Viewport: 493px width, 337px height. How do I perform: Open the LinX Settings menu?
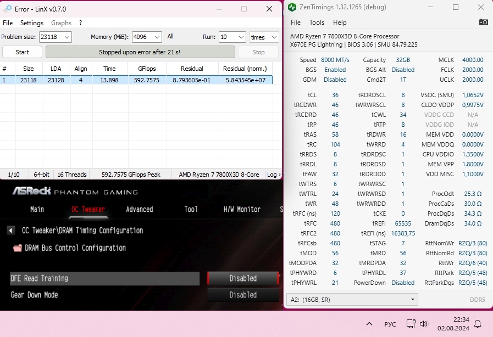[x=32, y=23]
